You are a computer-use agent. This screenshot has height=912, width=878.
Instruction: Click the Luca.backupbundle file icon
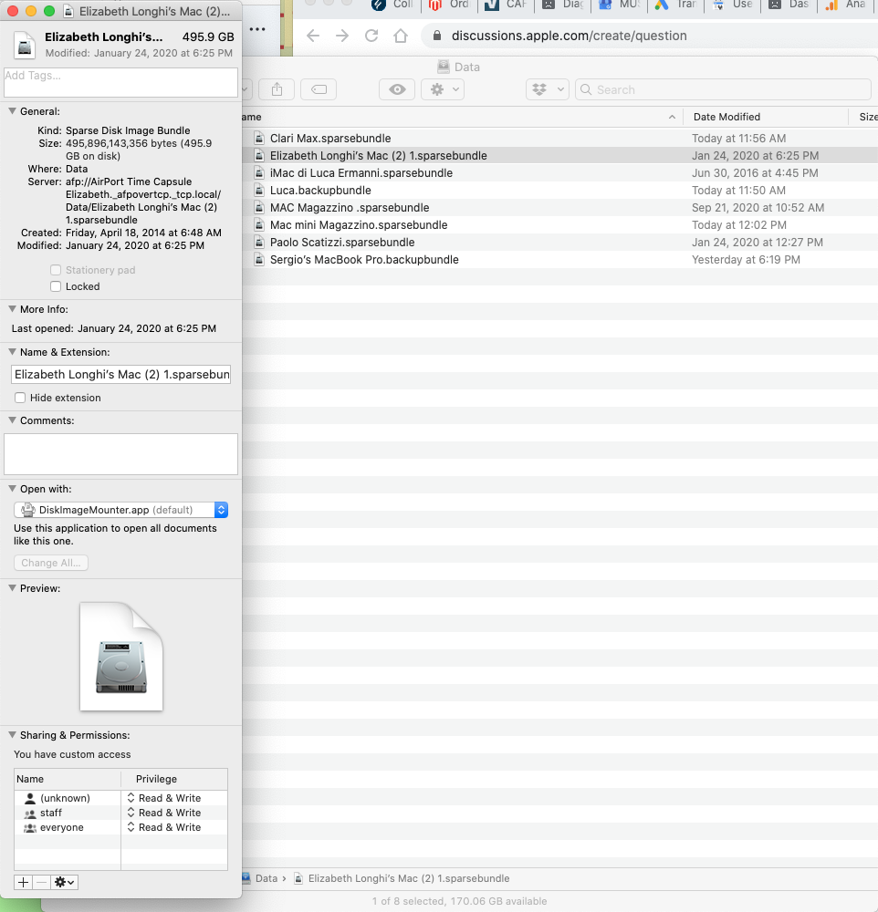coord(259,191)
